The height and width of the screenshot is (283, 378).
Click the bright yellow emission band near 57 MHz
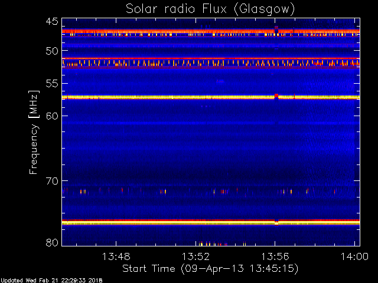(x=211, y=97)
